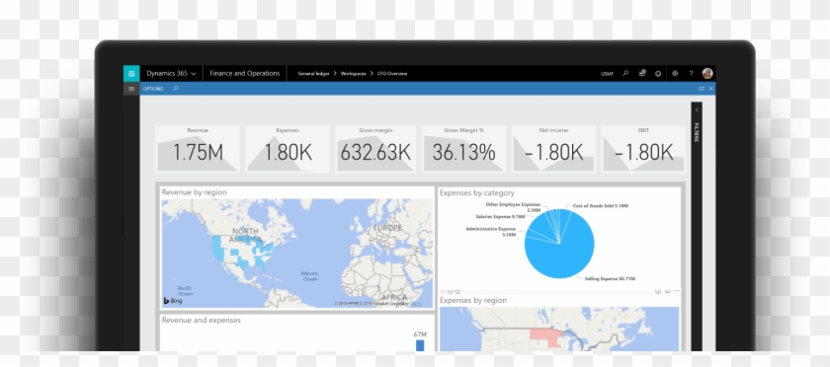Select the Expenses 1.80K tile
830x367 pixels.
pos(288,149)
